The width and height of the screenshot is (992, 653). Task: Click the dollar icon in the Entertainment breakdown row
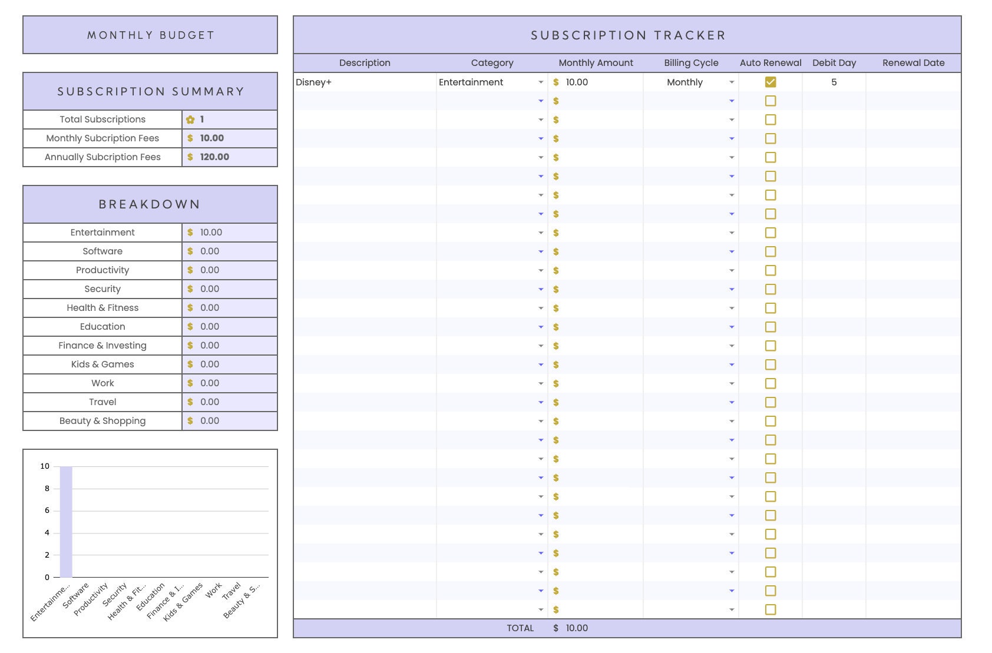pyautogui.click(x=190, y=232)
